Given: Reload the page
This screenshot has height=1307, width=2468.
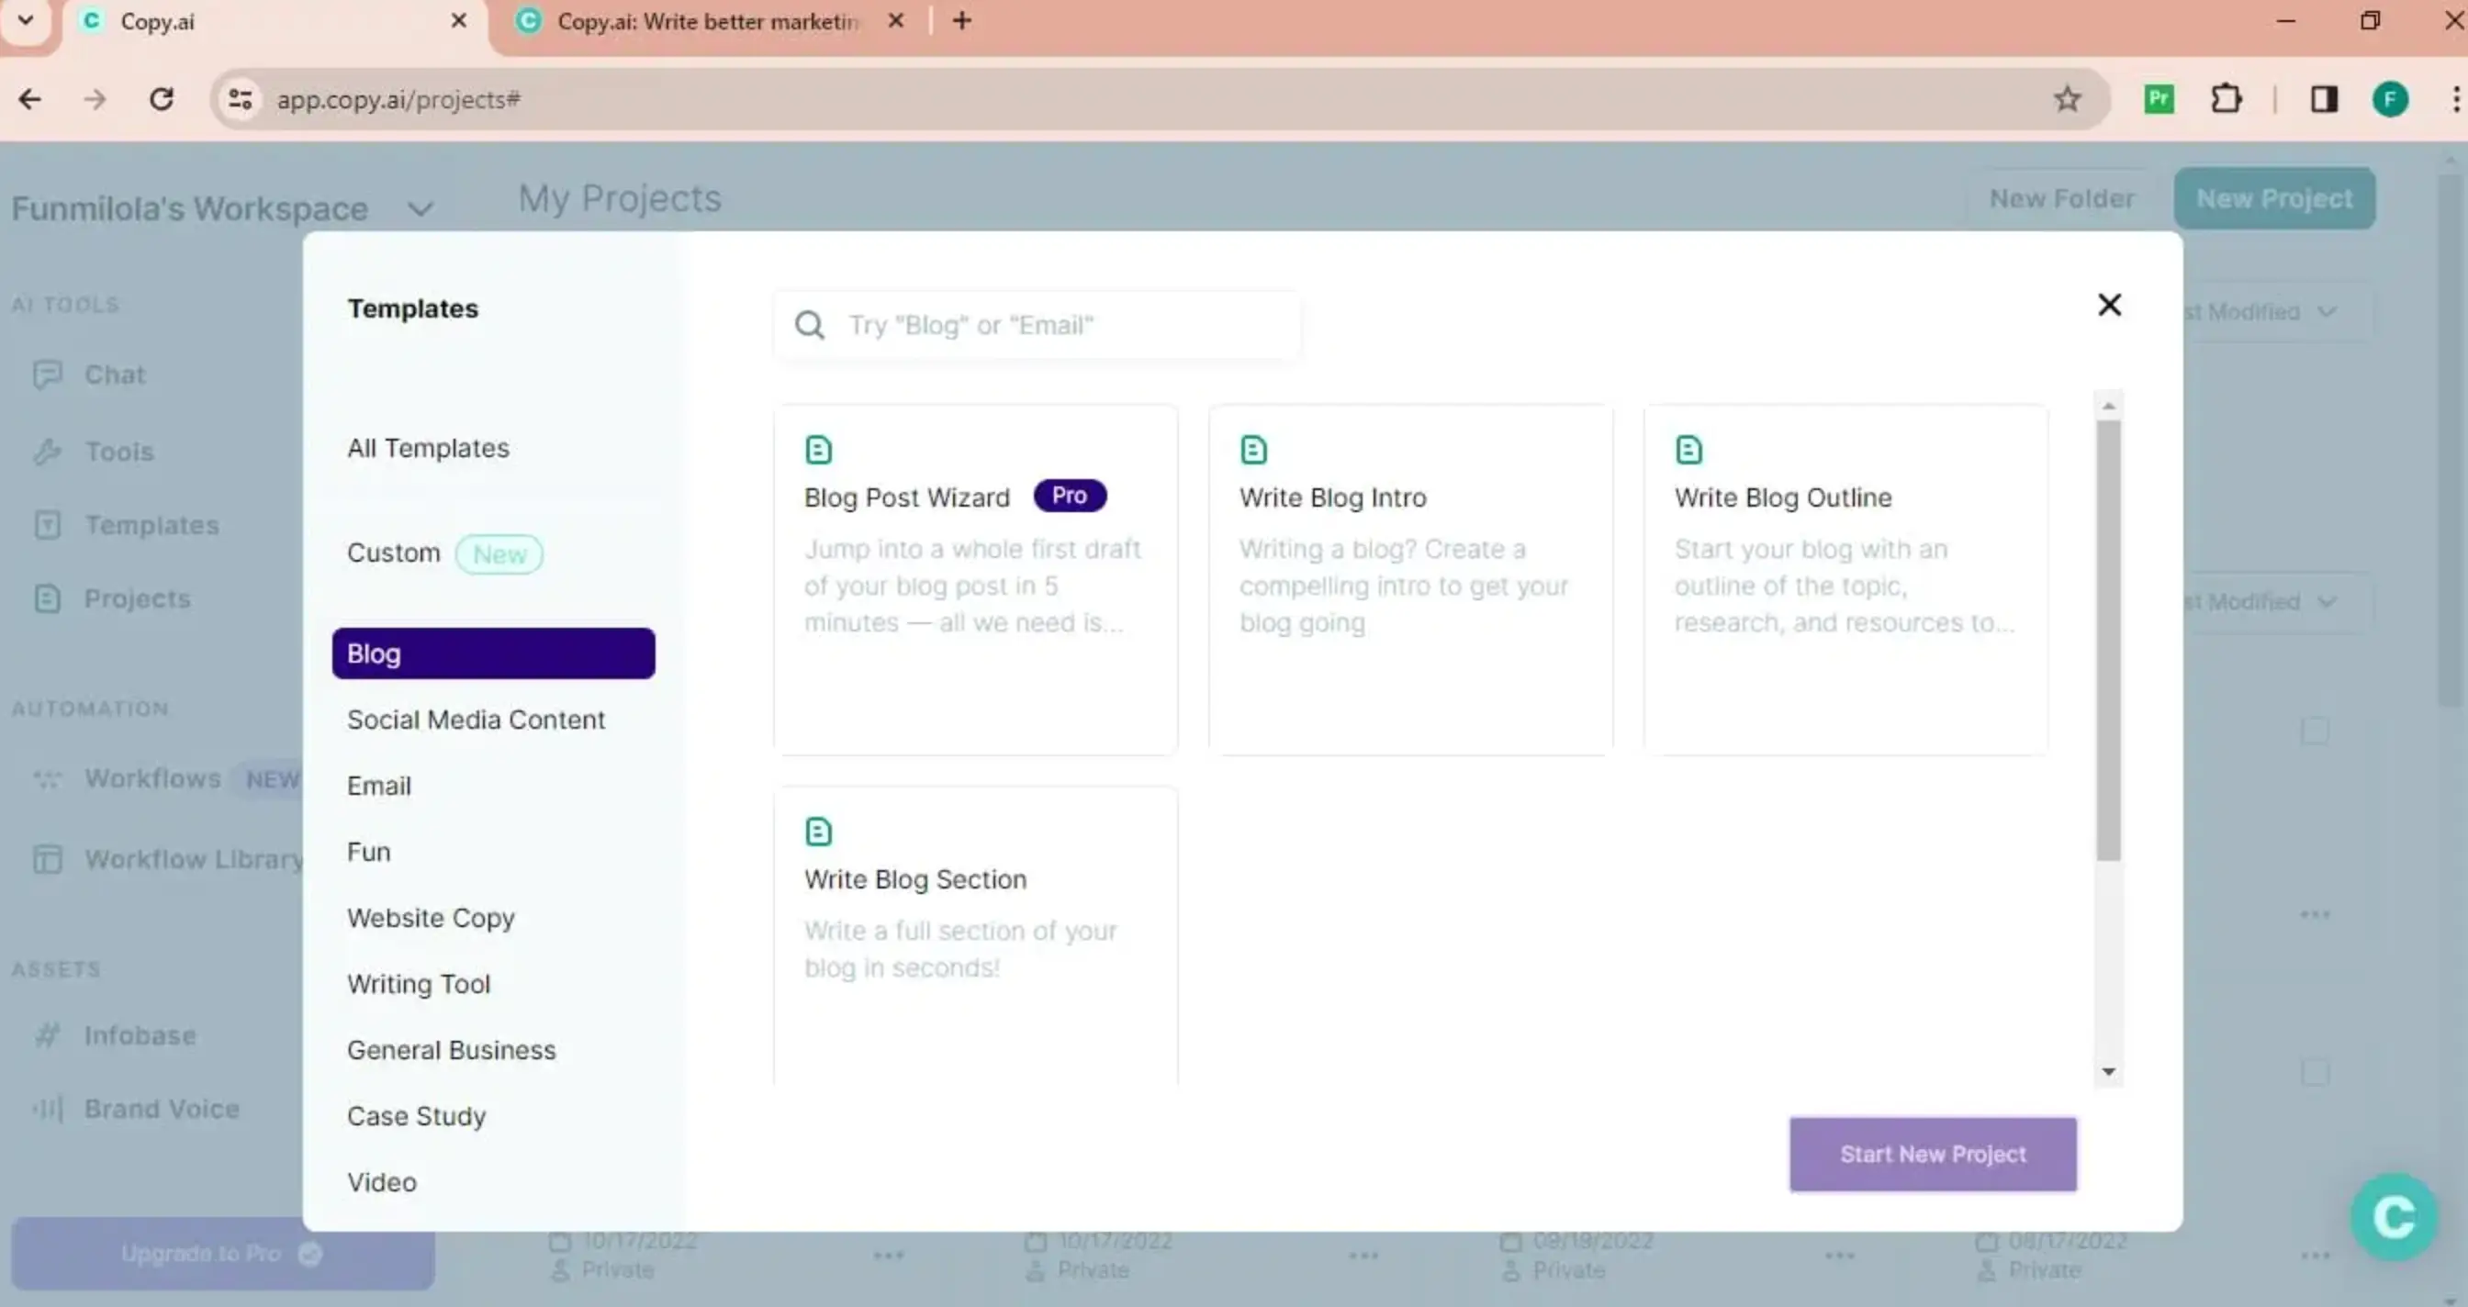Looking at the screenshot, I should [161, 98].
